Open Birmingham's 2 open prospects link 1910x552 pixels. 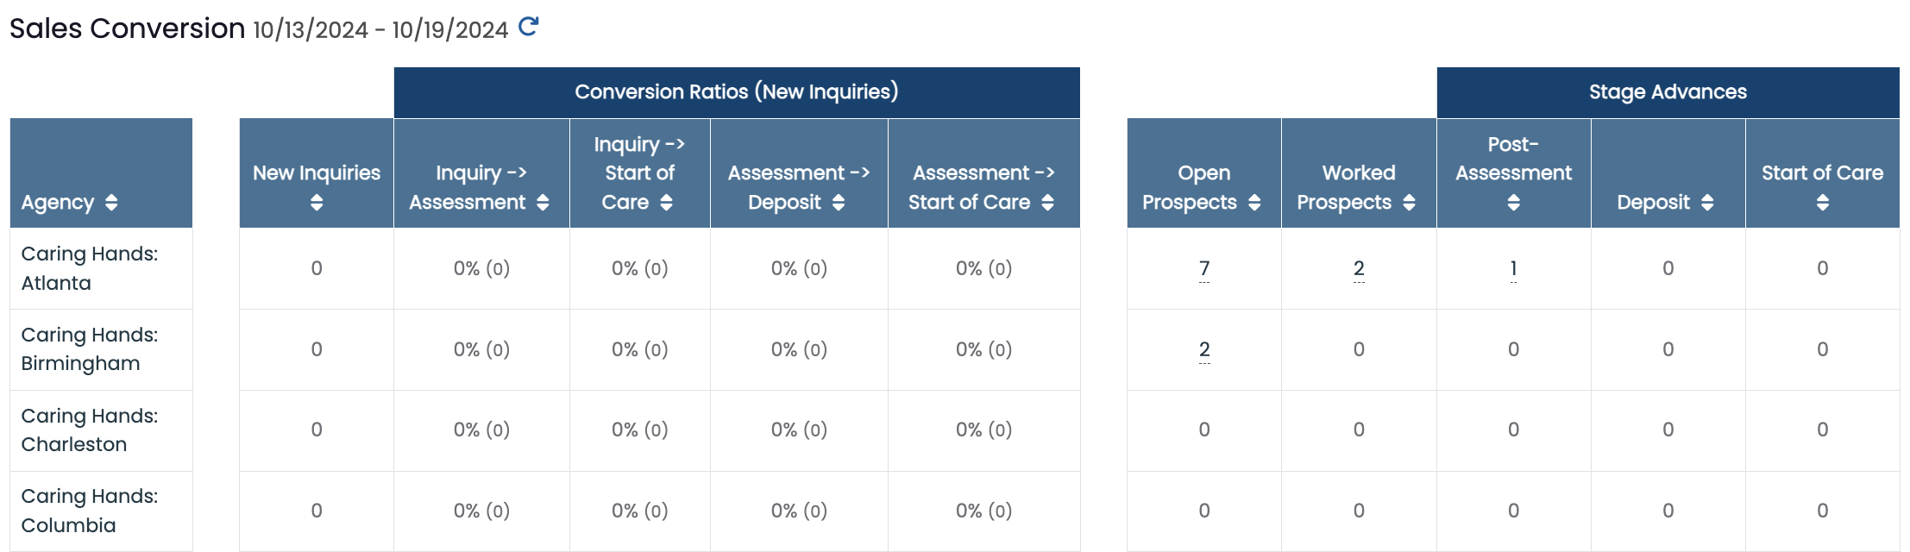pos(1204,350)
